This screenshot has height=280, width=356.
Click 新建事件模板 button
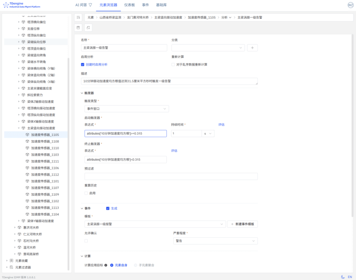(242, 224)
